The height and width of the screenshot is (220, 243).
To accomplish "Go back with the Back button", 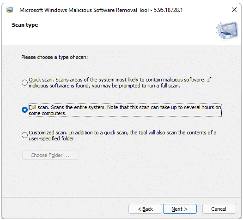I will tap(145, 209).
